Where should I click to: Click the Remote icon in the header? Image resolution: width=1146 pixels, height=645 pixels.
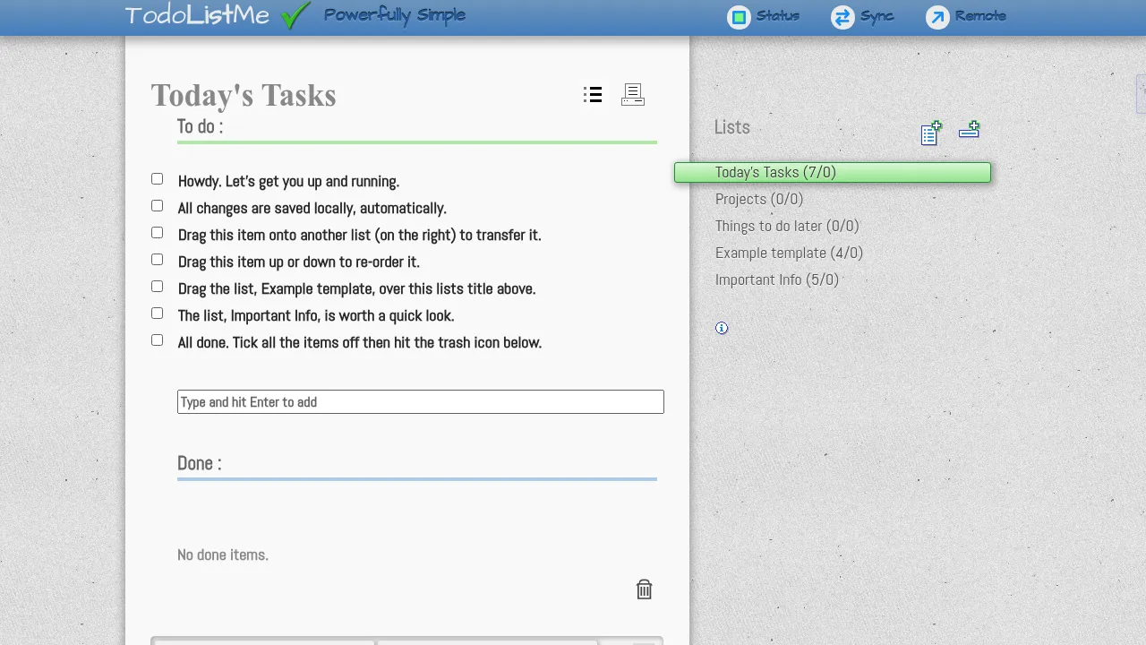tap(937, 17)
